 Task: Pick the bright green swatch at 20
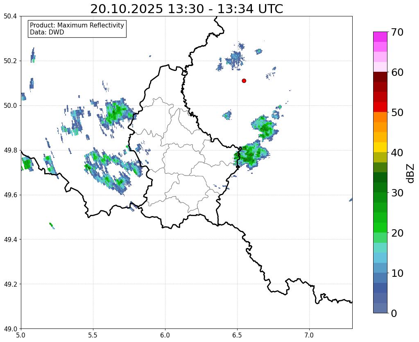380,228
